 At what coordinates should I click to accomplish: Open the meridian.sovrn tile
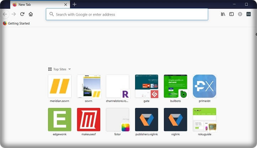pyautogui.click(x=60, y=86)
